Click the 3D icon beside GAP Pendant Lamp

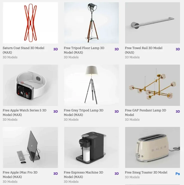tap(178, 111)
